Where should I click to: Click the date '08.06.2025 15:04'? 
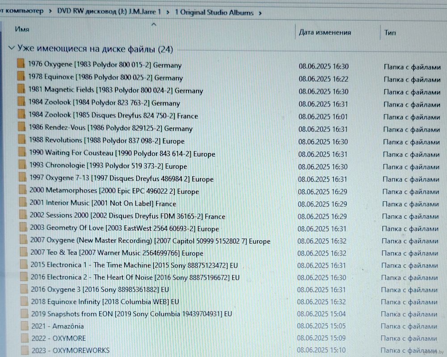pos(321,314)
